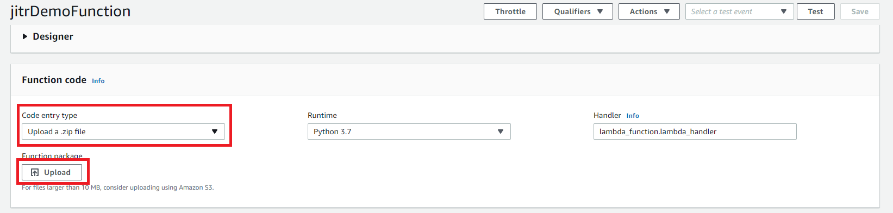The width and height of the screenshot is (893, 213).
Task: Open the Info link beside Function code
Action: [x=98, y=81]
